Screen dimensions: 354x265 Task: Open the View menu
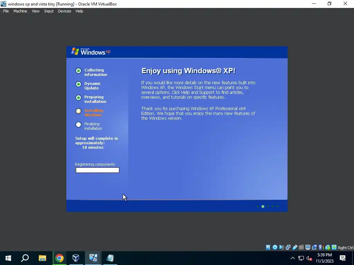tap(36, 11)
